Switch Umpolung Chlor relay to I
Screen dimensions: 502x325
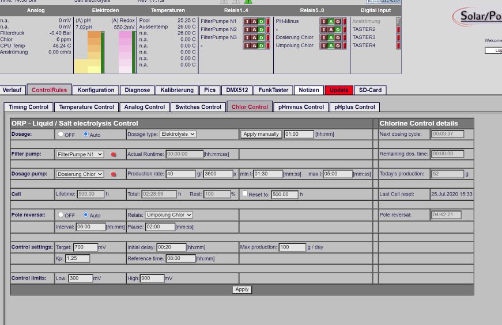pos(324,45)
